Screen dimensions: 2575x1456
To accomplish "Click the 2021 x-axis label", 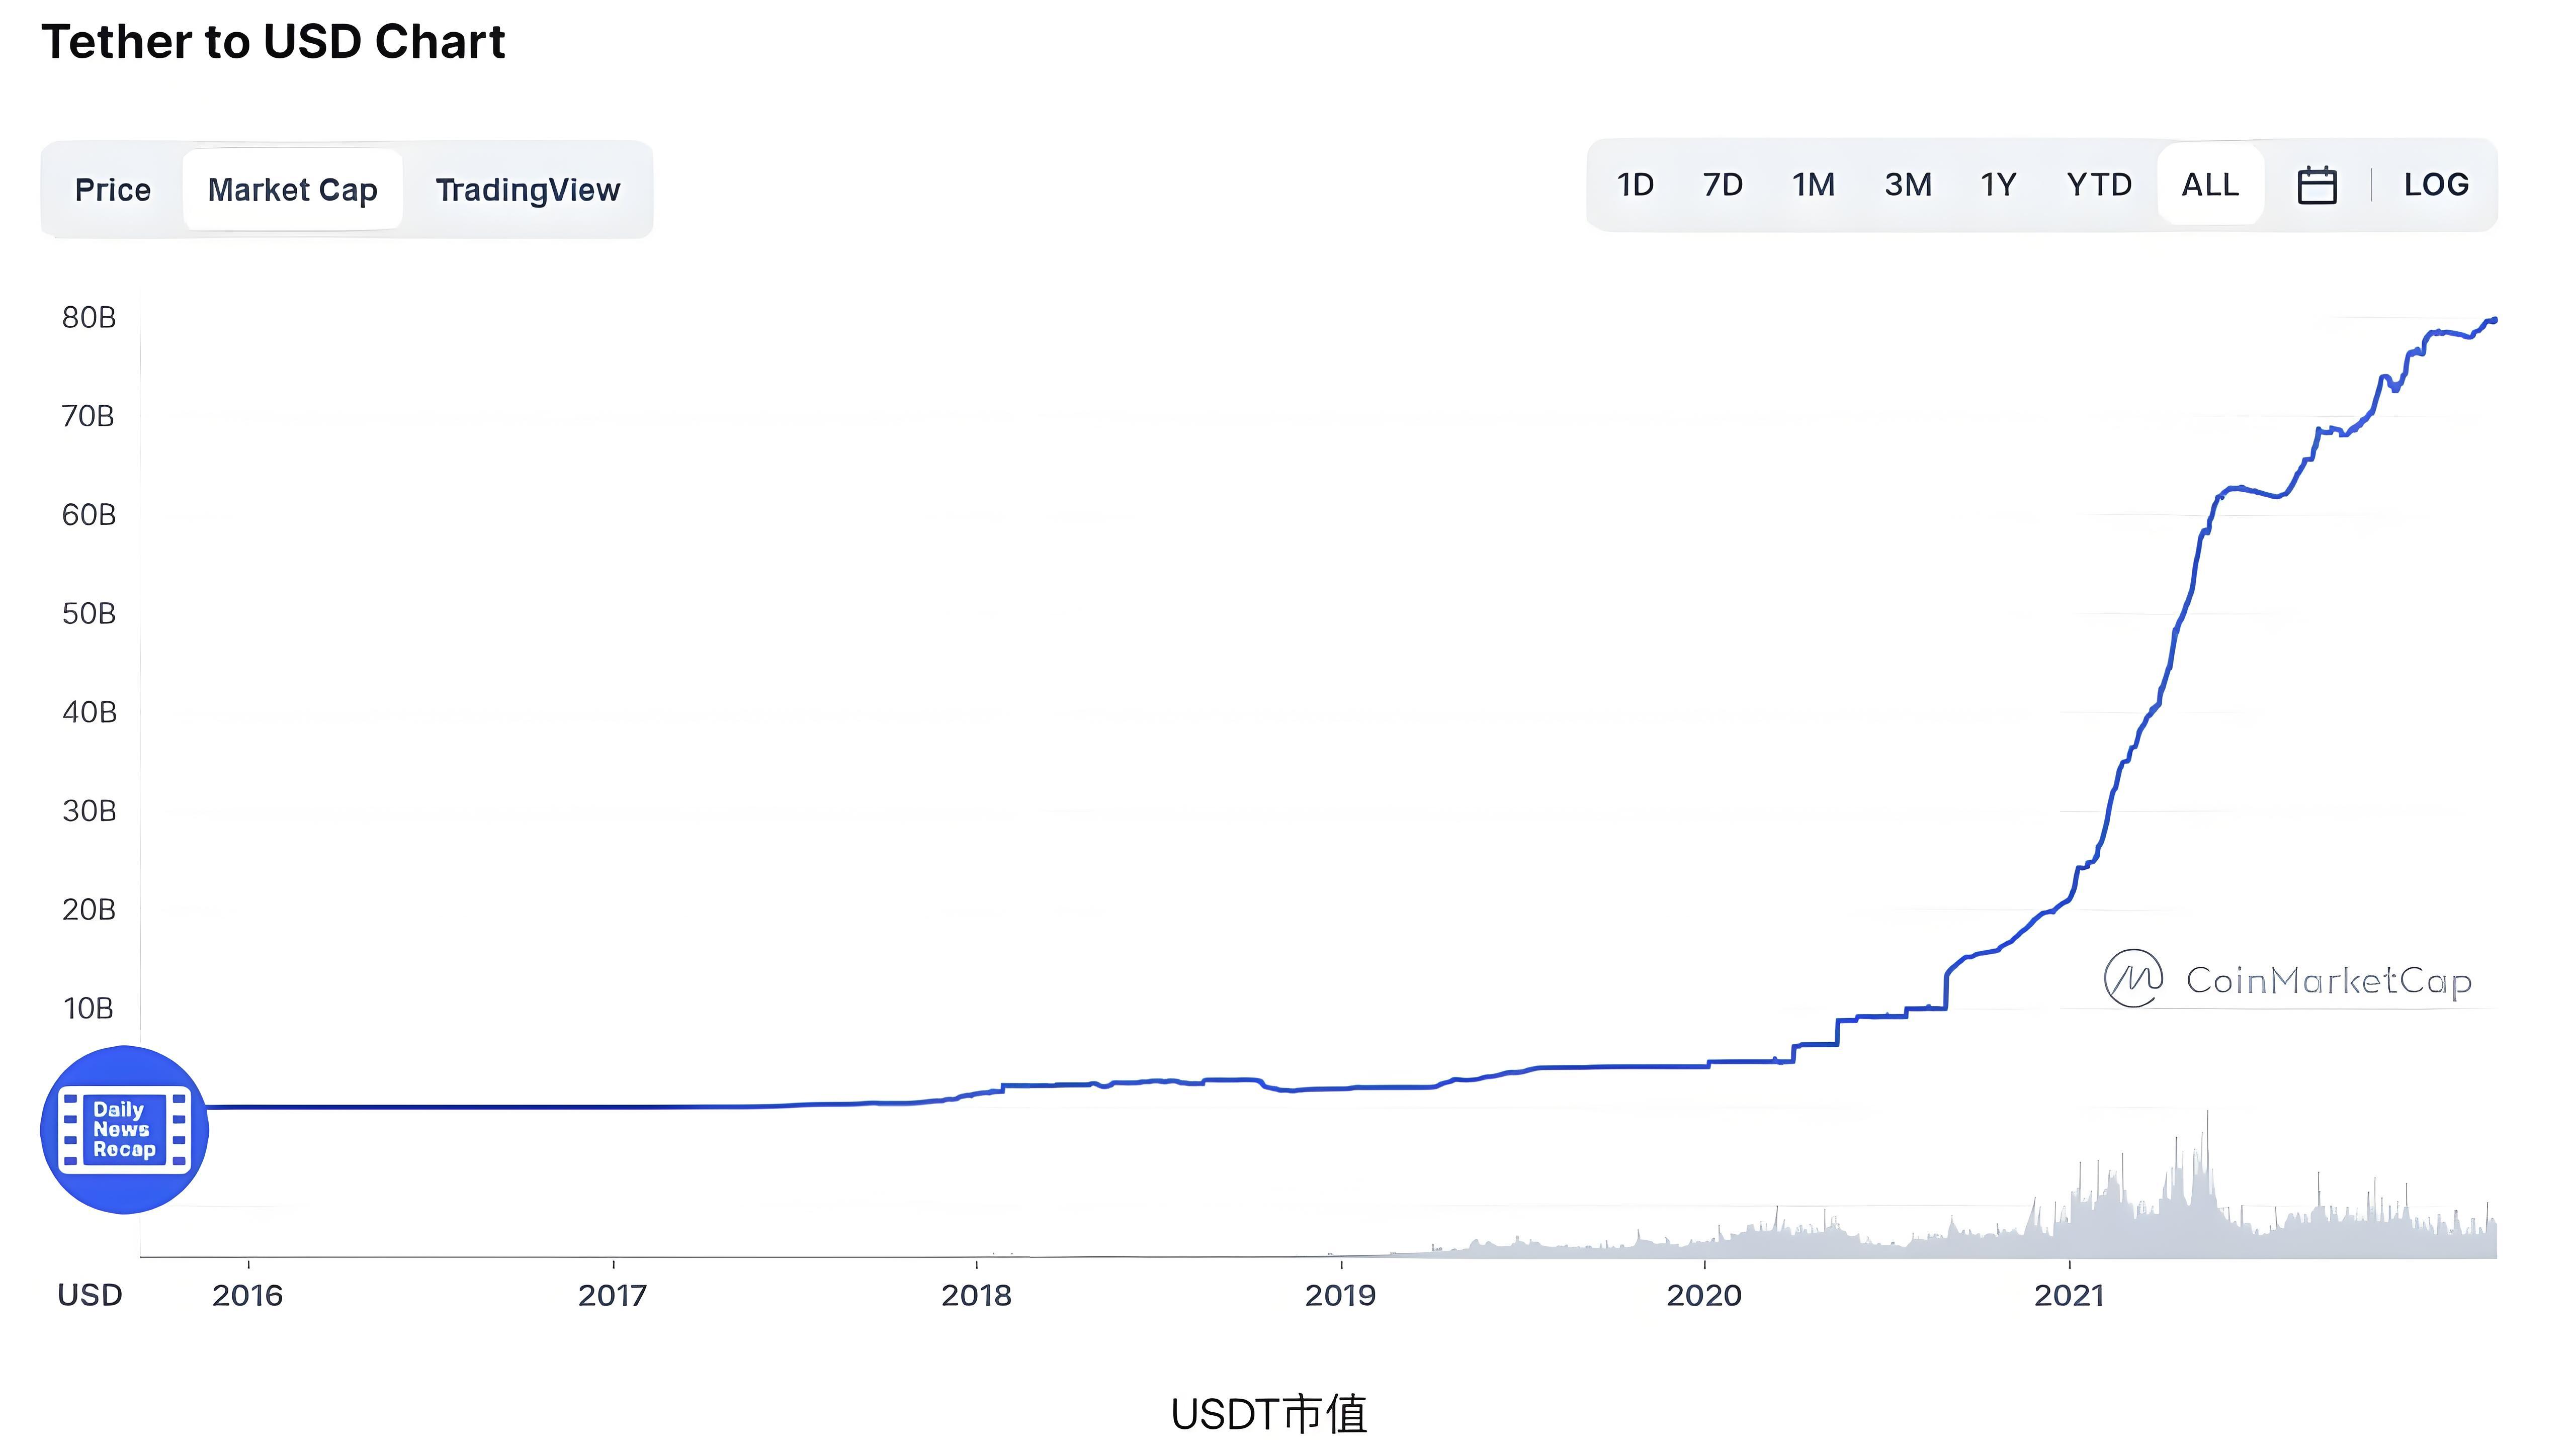I will pyautogui.click(x=2069, y=1296).
